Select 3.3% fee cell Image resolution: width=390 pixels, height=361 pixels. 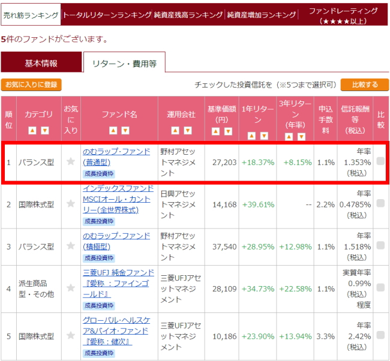click(x=325, y=336)
